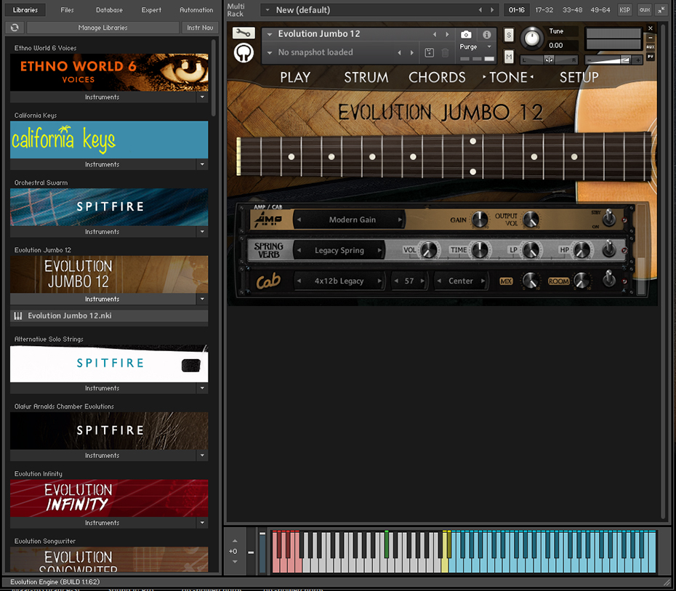Click the Instr Nav button
The width and height of the screenshot is (676, 591).
click(x=200, y=28)
